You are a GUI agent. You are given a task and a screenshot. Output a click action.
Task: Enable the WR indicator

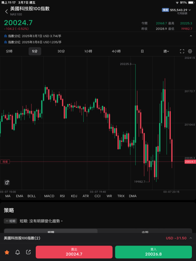[109, 196]
